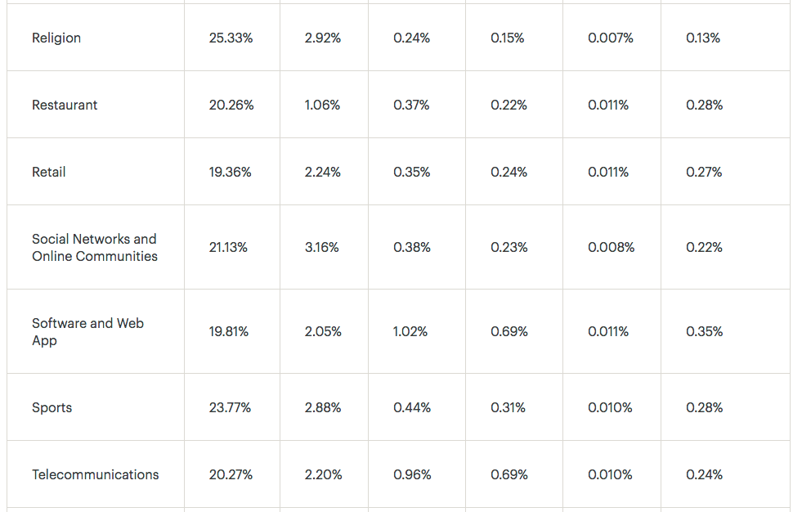Screen dimensions: 802x512
Task: Select 0.35% in the Software row
Action: [705, 331]
